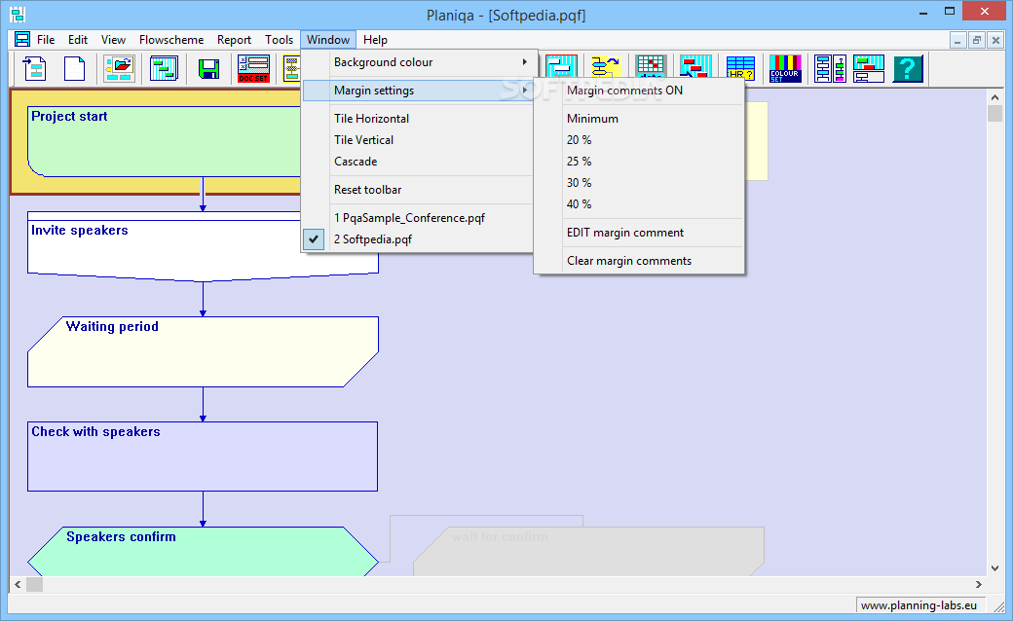Open the Edit menu
Screen dimensions: 1013x621
pyautogui.click(x=78, y=39)
